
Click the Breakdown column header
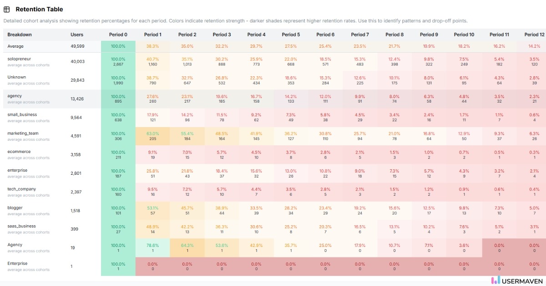(x=19, y=34)
